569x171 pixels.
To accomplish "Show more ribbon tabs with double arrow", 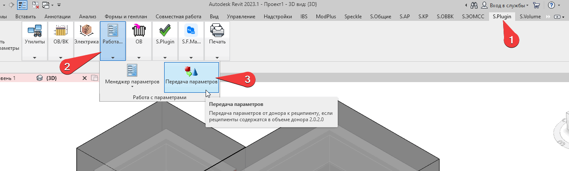I will [548, 17].
